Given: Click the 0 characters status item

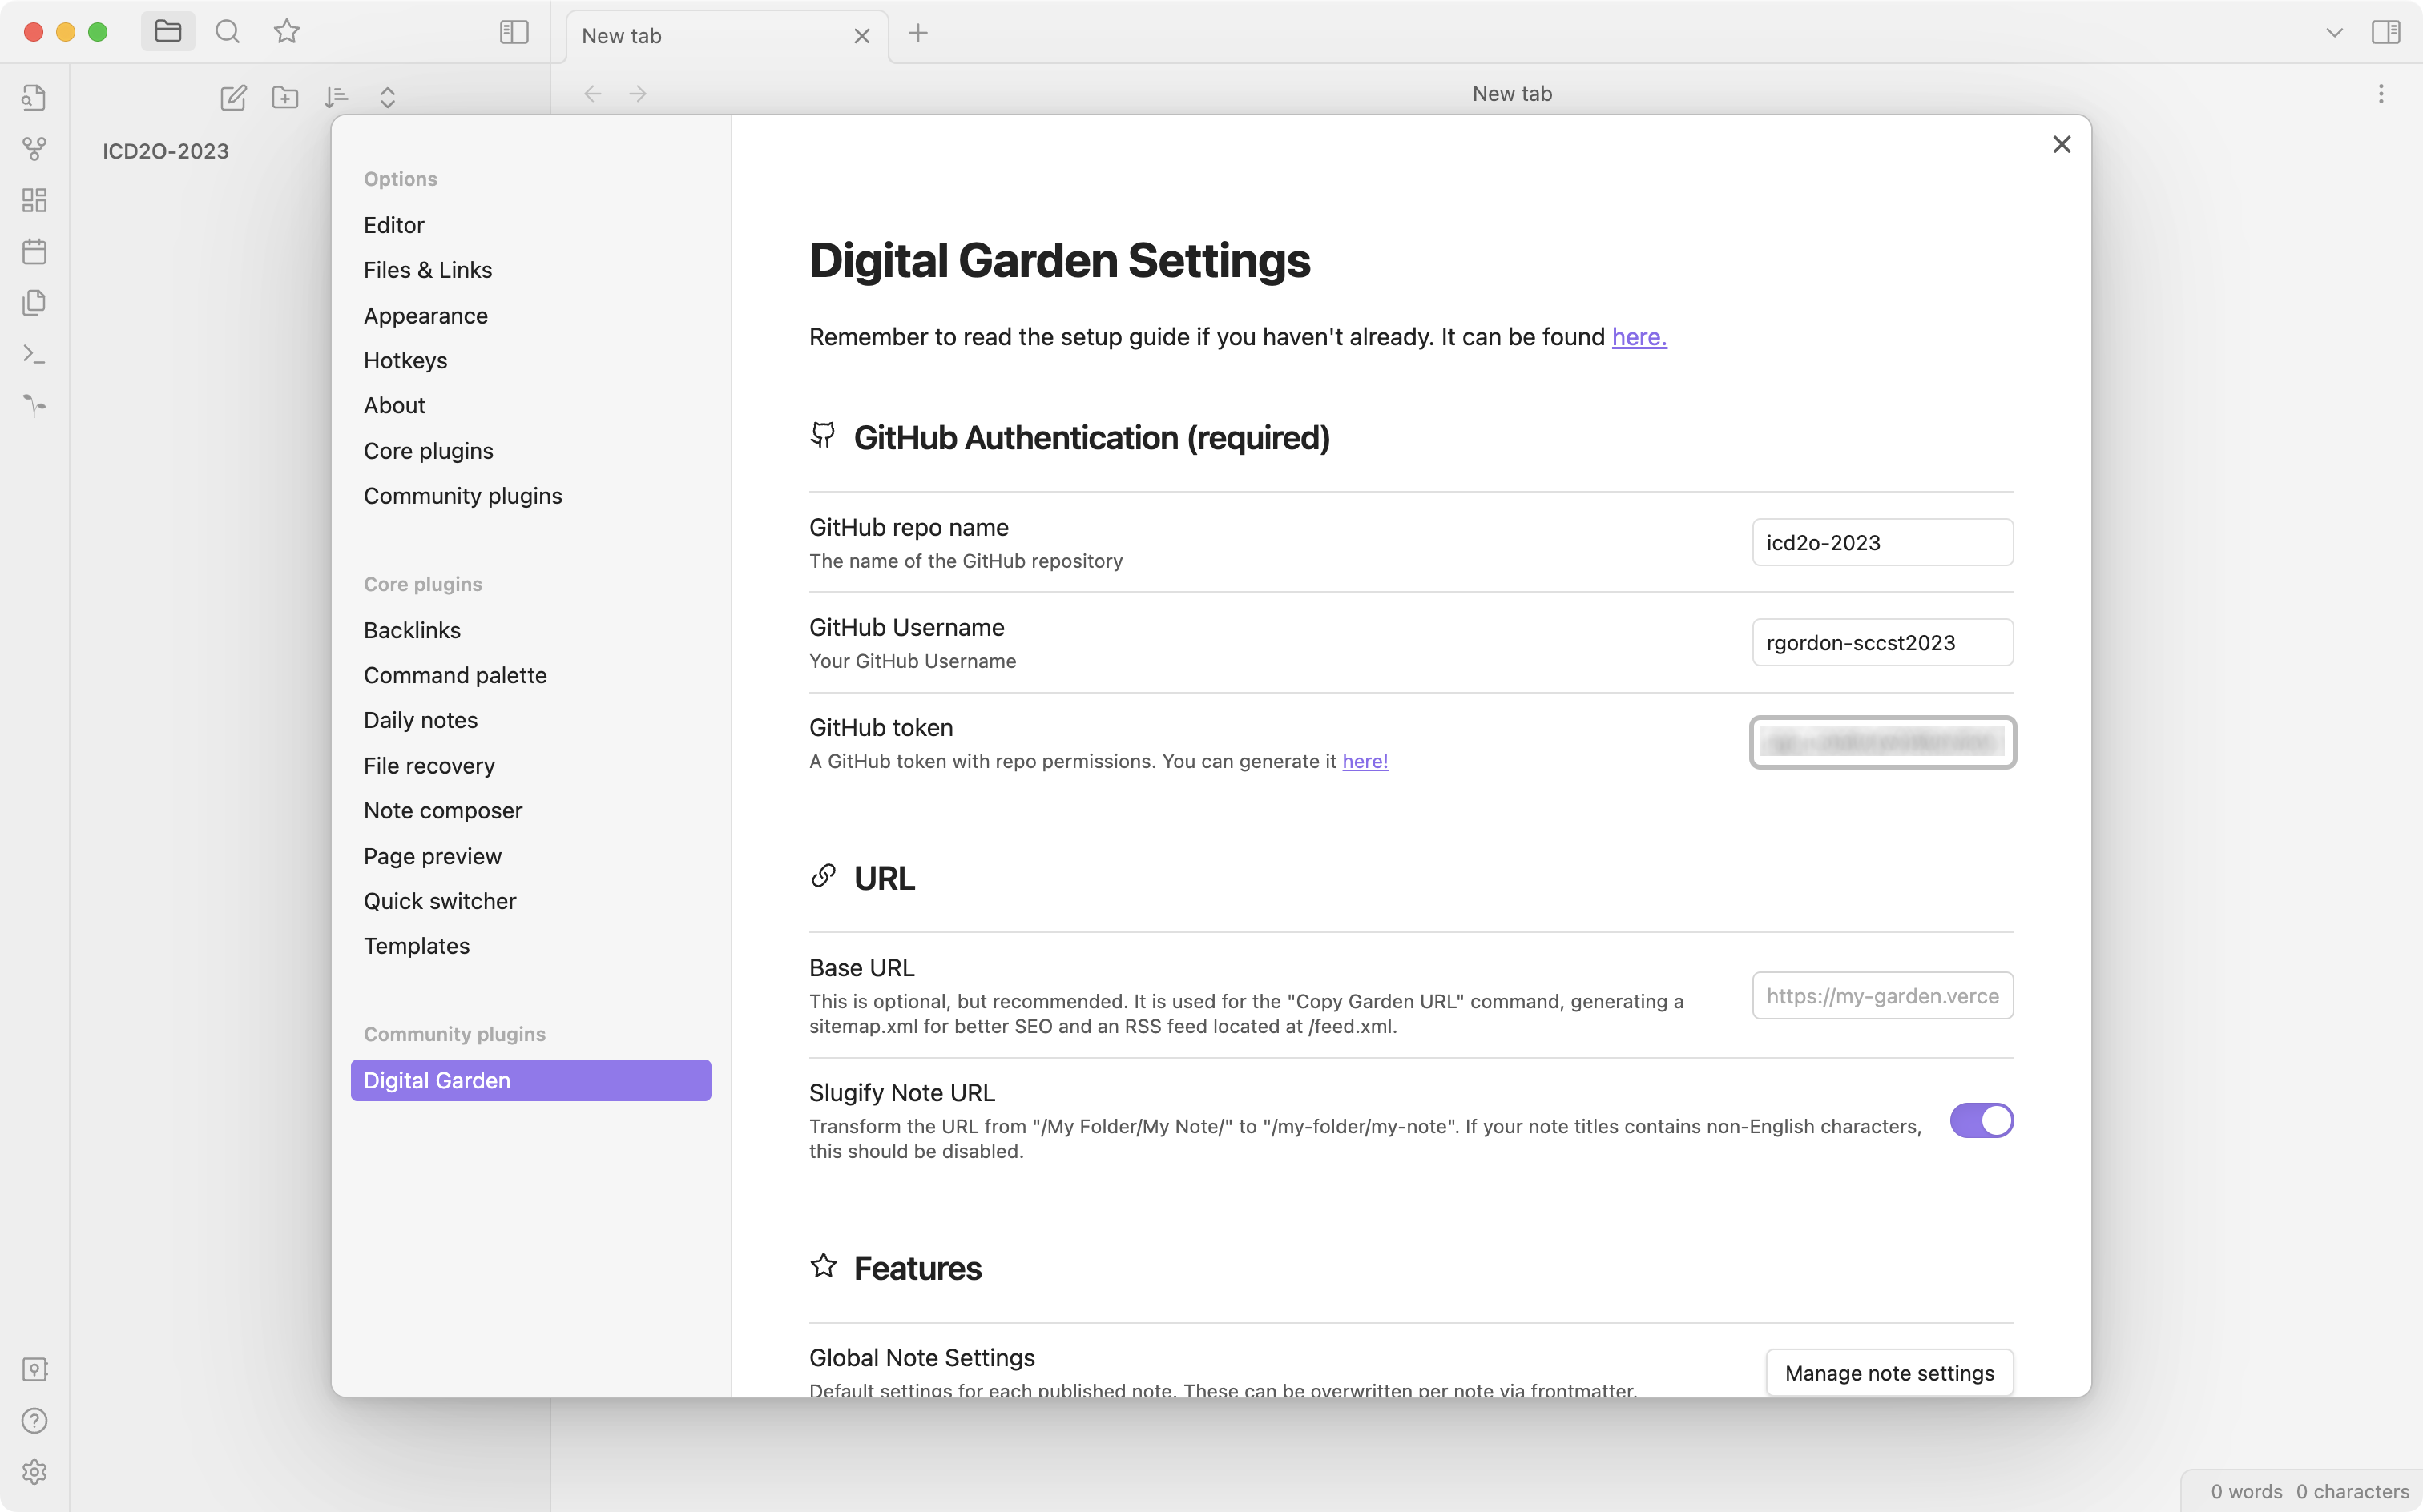Looking at the screenshot, I should click(x=2352, y=1491).
